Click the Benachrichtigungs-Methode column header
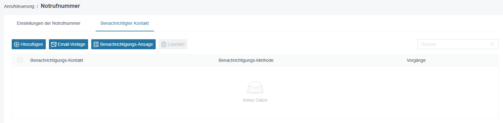Image resolution: width=503 pixels, height=123 pixels. [x=246, y=60]
